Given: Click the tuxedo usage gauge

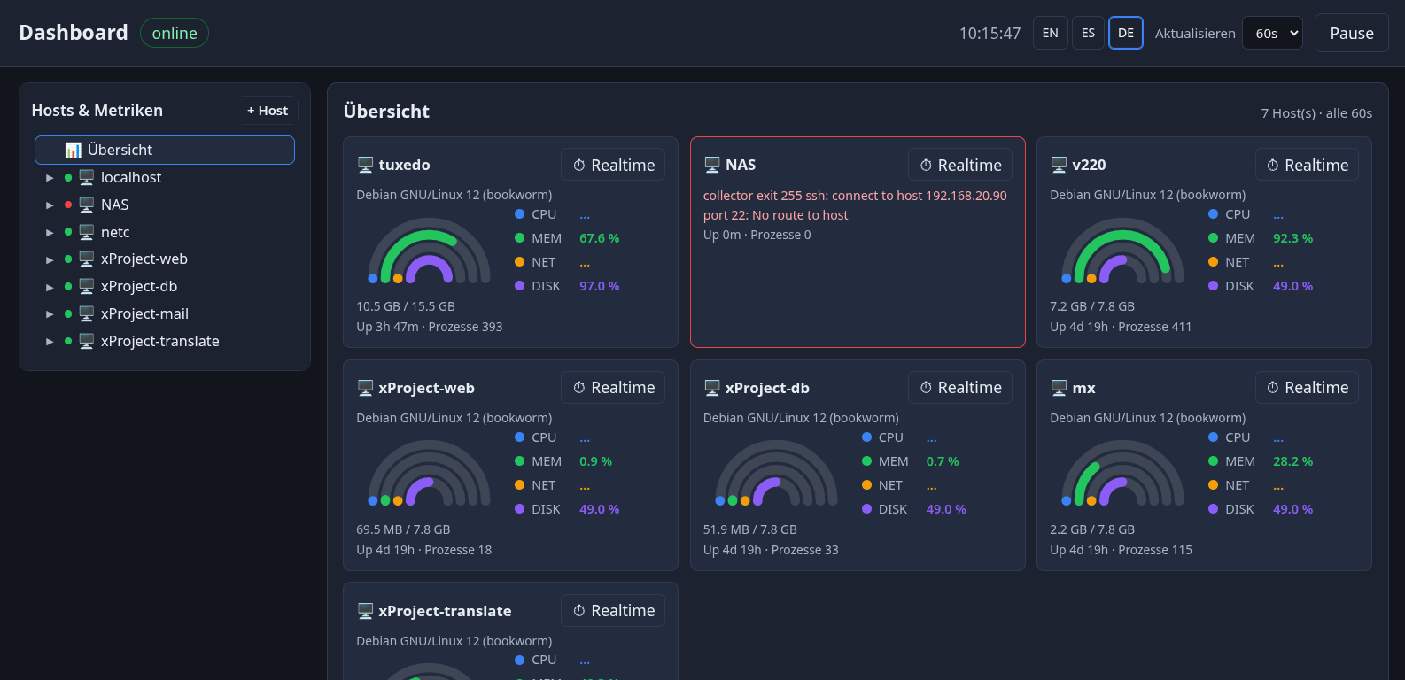Looking at the screenshot, I should 430,251.
